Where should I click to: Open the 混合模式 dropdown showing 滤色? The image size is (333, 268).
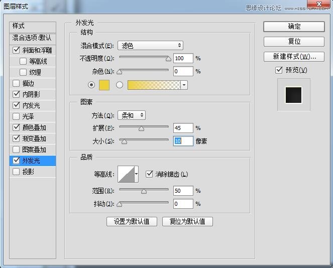point(150,45)
